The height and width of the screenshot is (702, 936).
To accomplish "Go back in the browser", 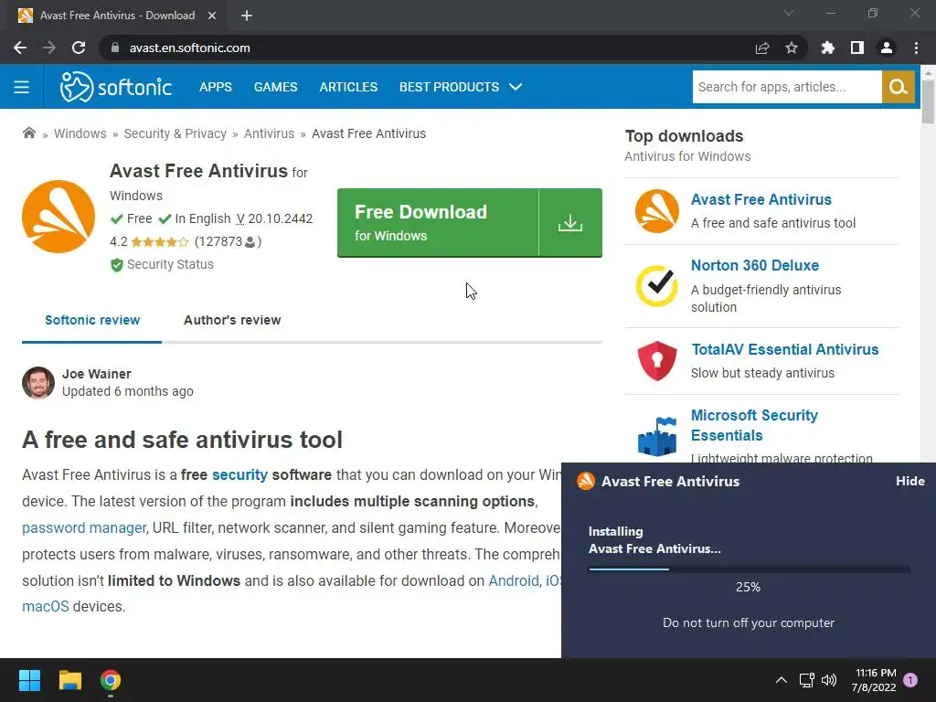I will (x=20, y=48).
